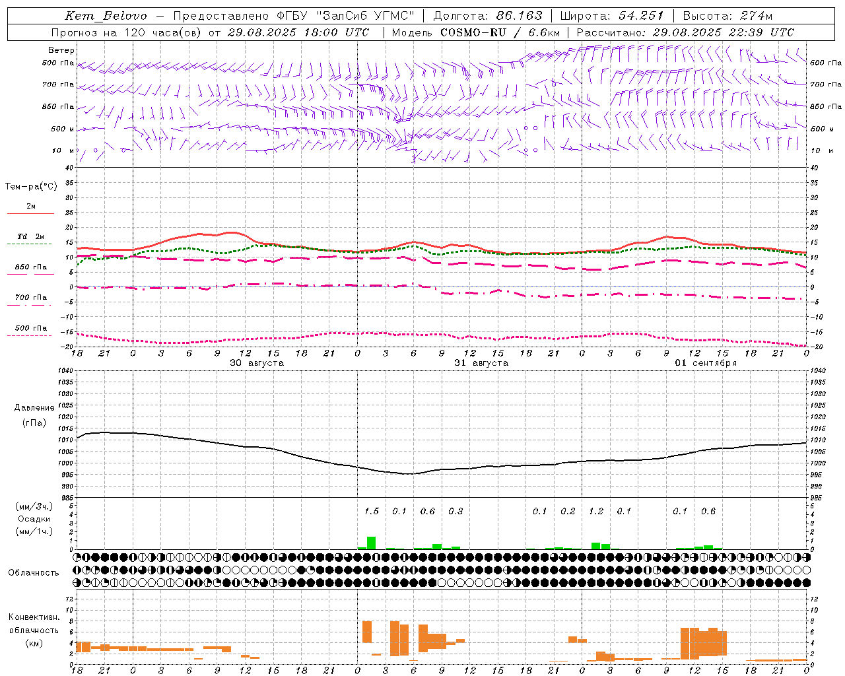This screenshot has height=676, width=845.
Task: Click the Давление pressure panel label
Action: (34, 408)
